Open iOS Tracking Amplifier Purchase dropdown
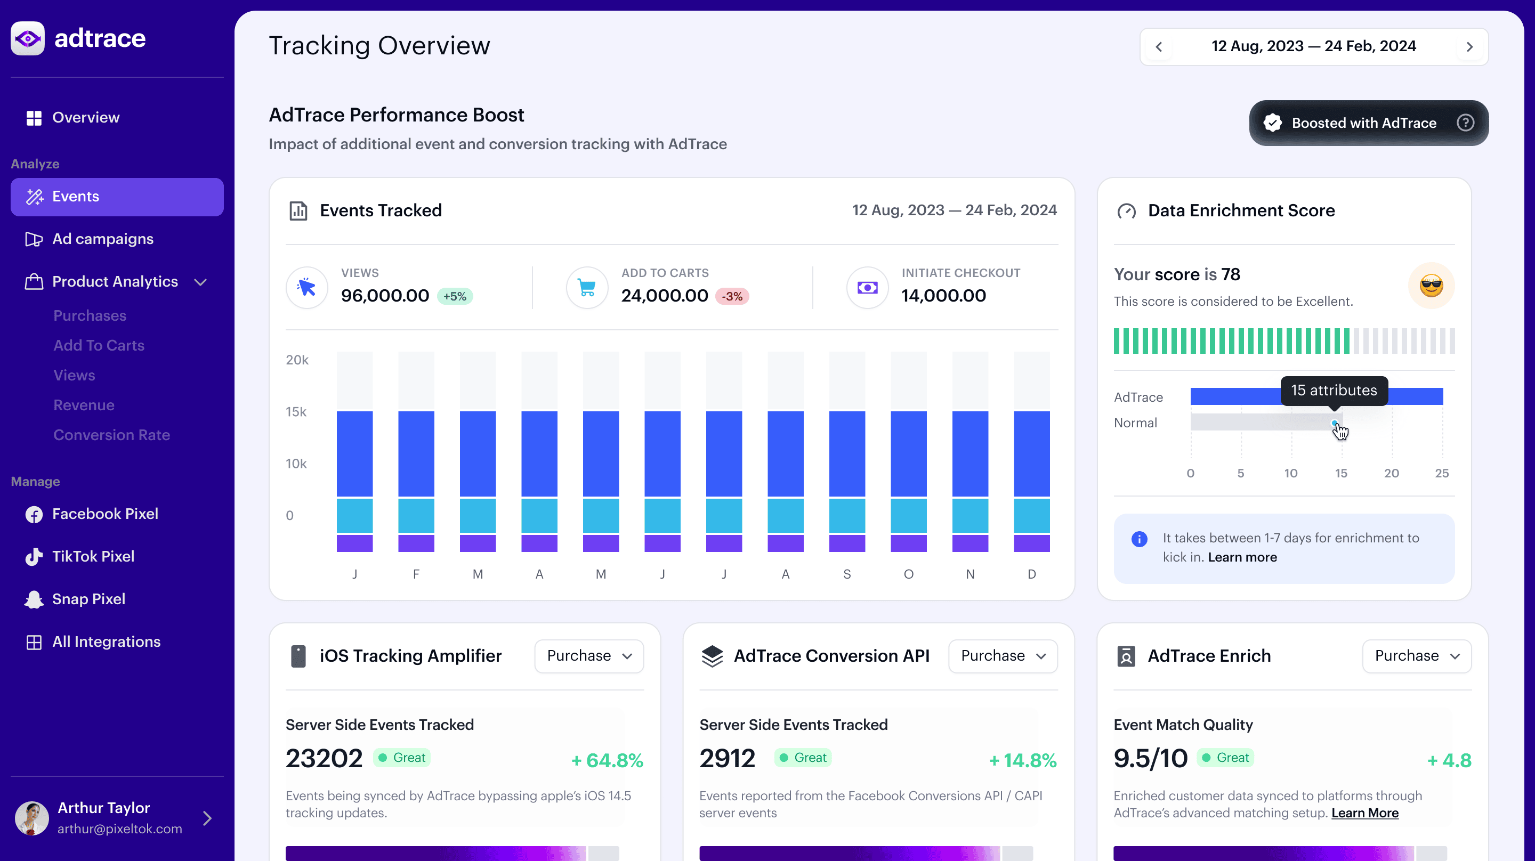This screenshot has height=861, width=1535. 589,656
